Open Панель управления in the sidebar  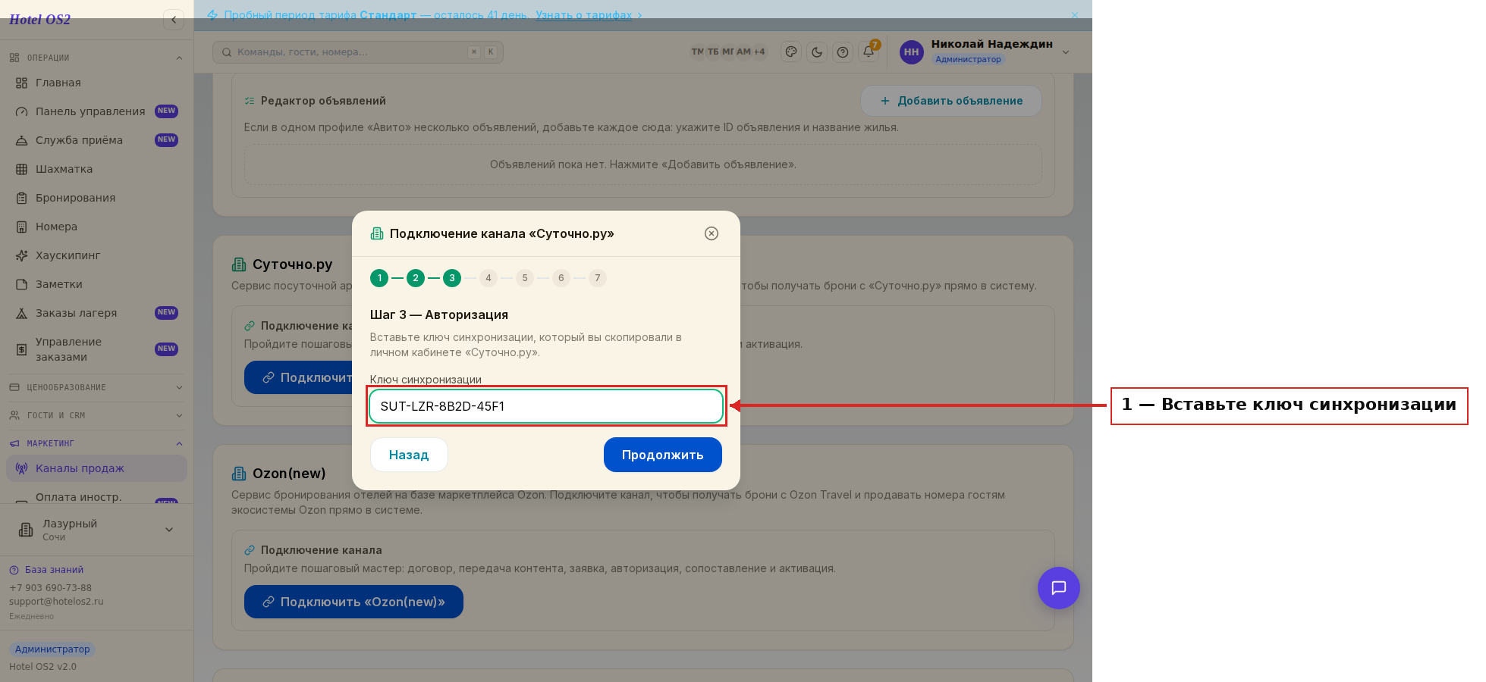tap(96, 111)
